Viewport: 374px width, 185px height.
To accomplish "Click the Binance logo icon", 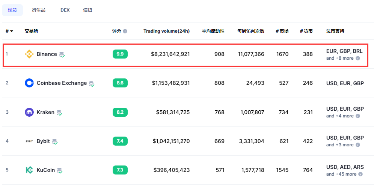I will [29, 54].
